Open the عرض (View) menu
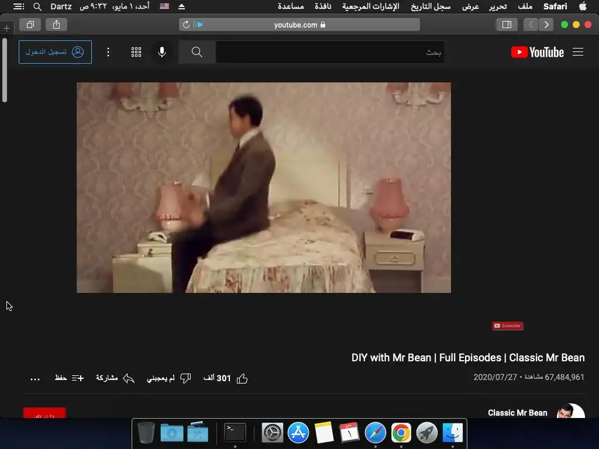 pyautogui.click(x=471, y=6)
